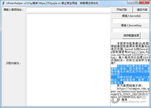The height and width of the screenshot is (108, 151).
Task: Focus the audio address input field
Action: tap(68, 10)
